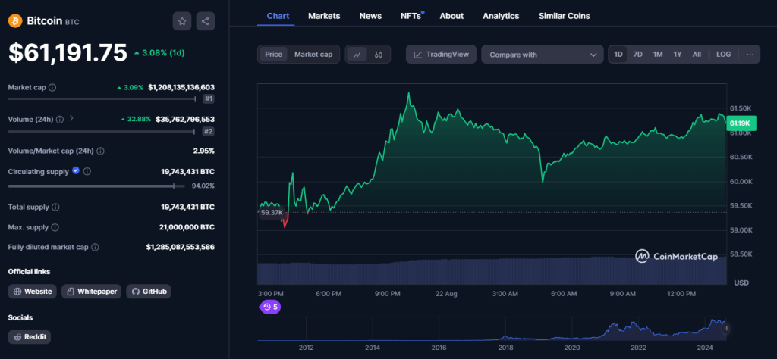Image resolution: width=777 pixels, height=359 pixels.
Task: Select Market cap chart toggle
Action: [313, 55]
